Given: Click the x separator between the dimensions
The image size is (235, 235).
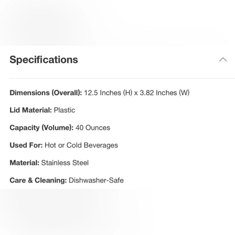Looking at the screenshot, I should [x=136, y=93].
